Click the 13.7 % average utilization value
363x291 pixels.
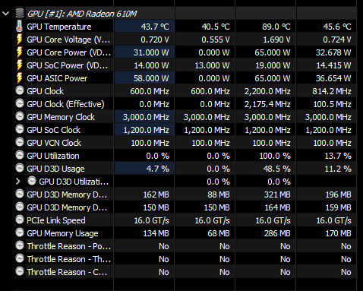(338, 156)
